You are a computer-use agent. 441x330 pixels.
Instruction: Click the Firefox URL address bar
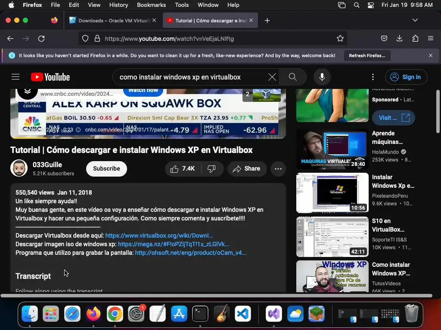coord(212,38)
